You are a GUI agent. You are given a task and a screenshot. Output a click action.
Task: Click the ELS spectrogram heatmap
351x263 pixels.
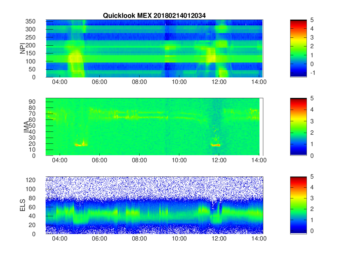click(154, 205)
